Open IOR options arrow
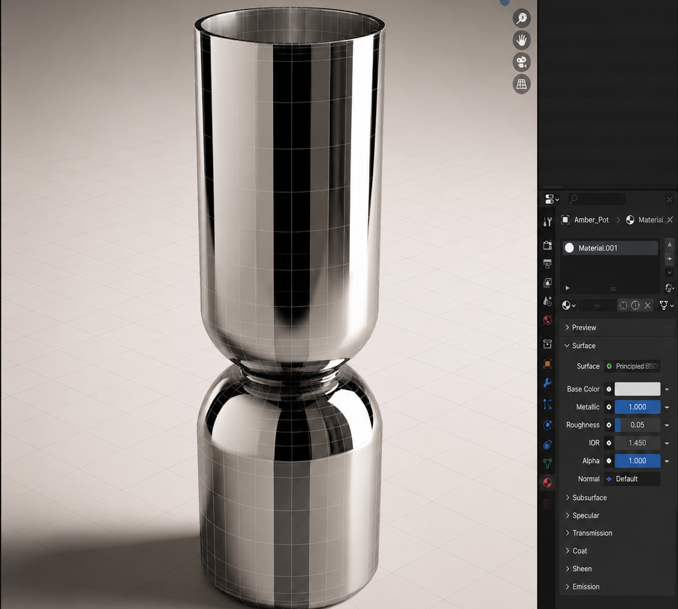 (x=667, y=442)
